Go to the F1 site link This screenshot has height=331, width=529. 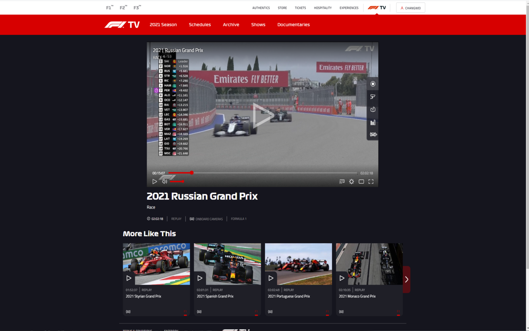click(x=110, y=7)
